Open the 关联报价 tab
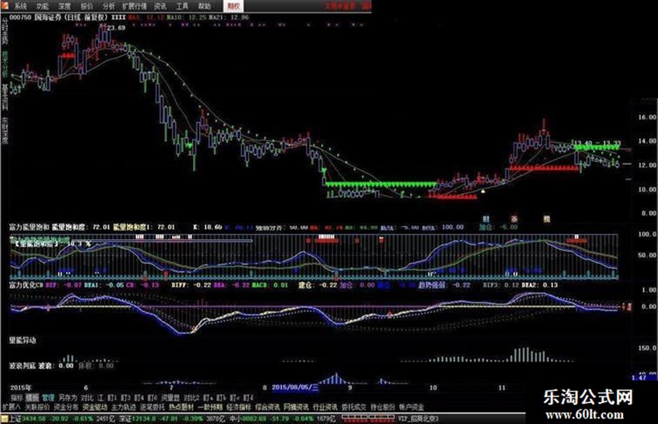 pos(38,407)
